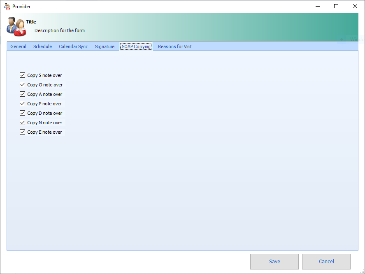Click the Provider window title bar icon
365x274 pixels.
click(7, 6)
